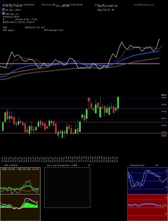
Task: Click the 'ADX: 21.88 +DY: 23 -DY: 14.75' header
Action: tap(20, 169)
